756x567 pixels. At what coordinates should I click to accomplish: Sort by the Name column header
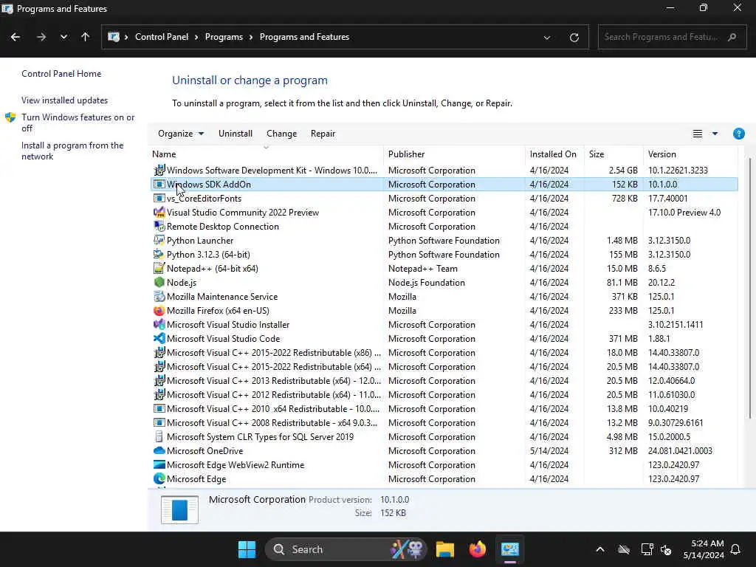266,154
